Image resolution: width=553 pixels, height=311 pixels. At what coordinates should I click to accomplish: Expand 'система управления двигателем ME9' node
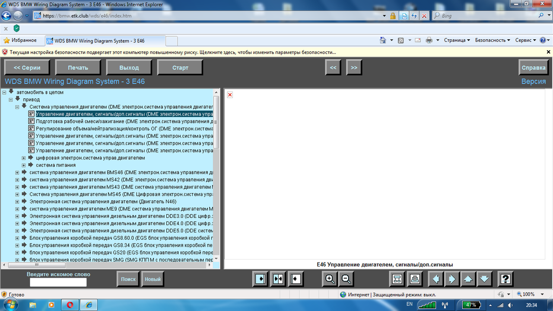tap(17, 209)
